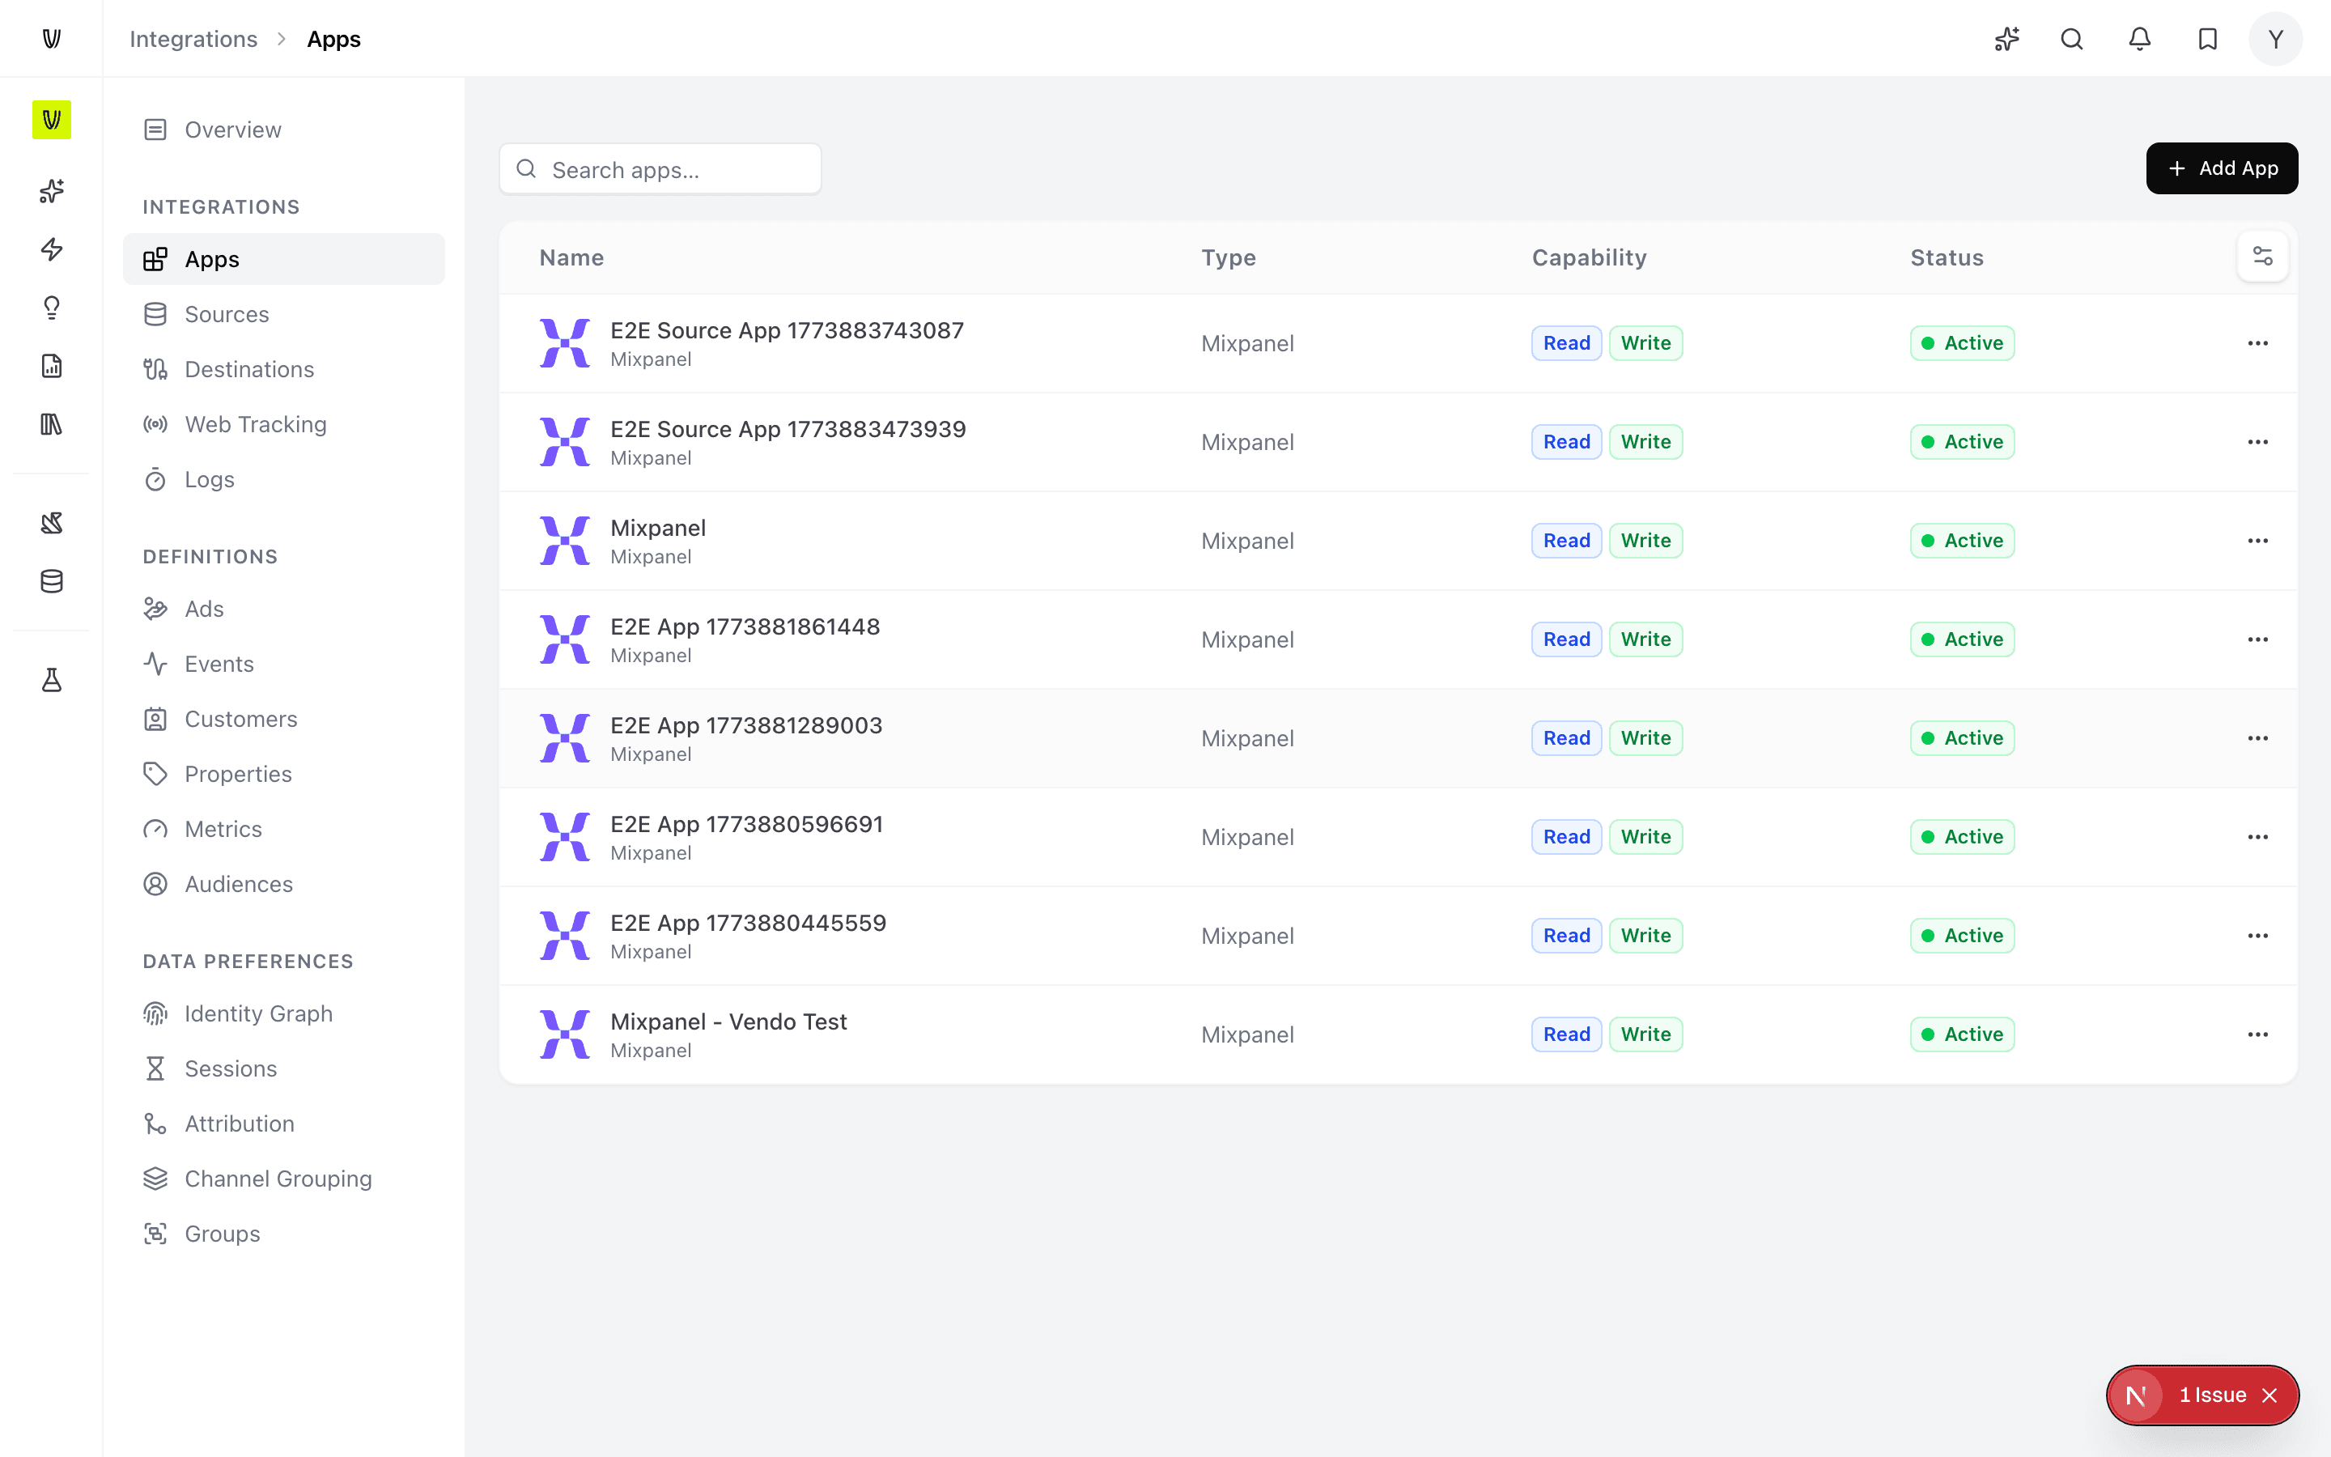The image size is (2331, 1457).
Task: Open Logs in sidebar
Action: [284, 479]
